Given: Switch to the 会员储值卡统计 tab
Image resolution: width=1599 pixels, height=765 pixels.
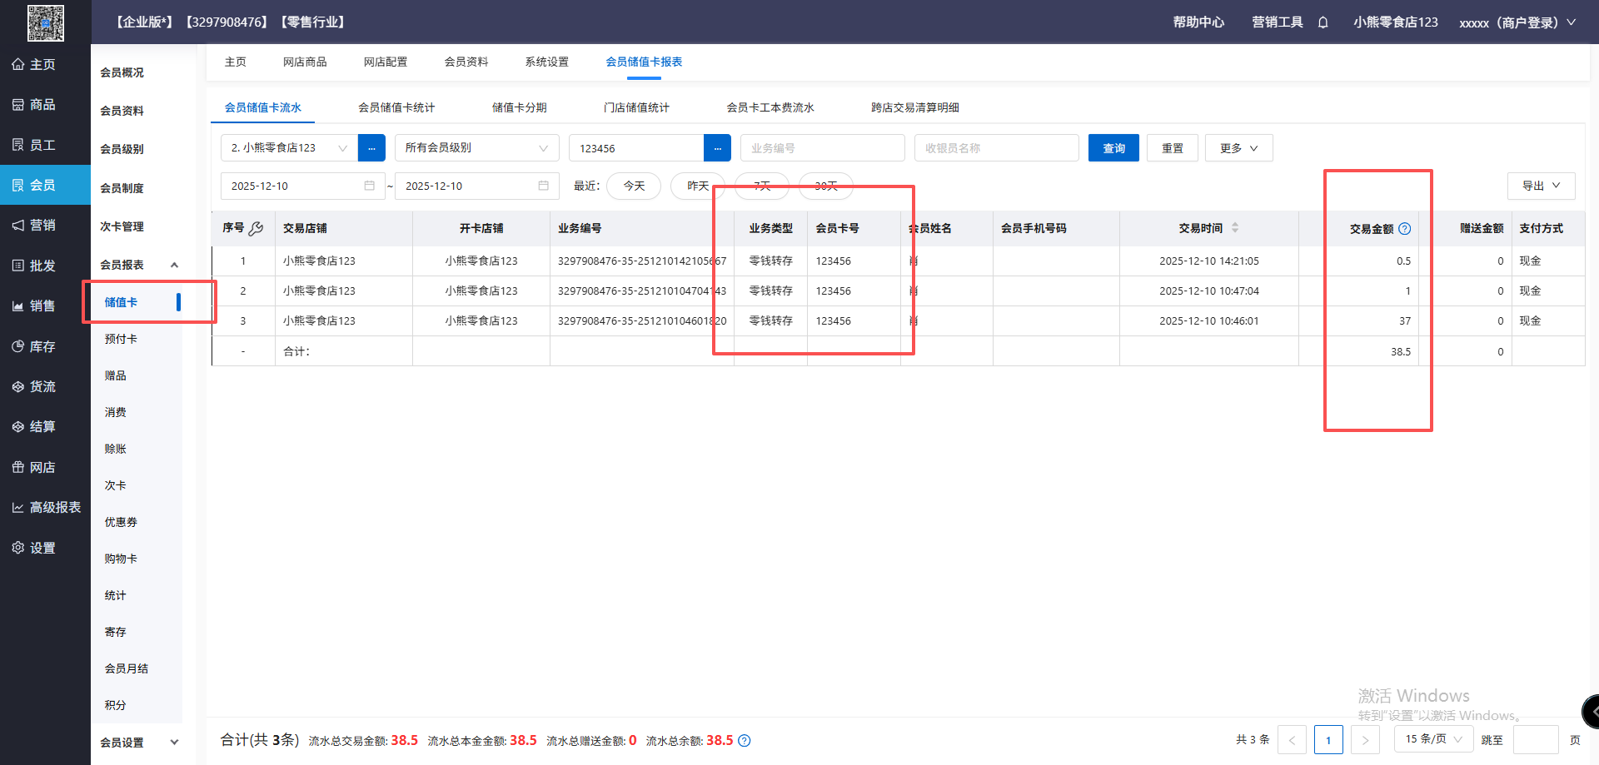Looking at the screenshot, I should pos(396,107).
